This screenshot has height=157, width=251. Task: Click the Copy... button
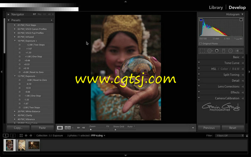click(x=18, y=128)
